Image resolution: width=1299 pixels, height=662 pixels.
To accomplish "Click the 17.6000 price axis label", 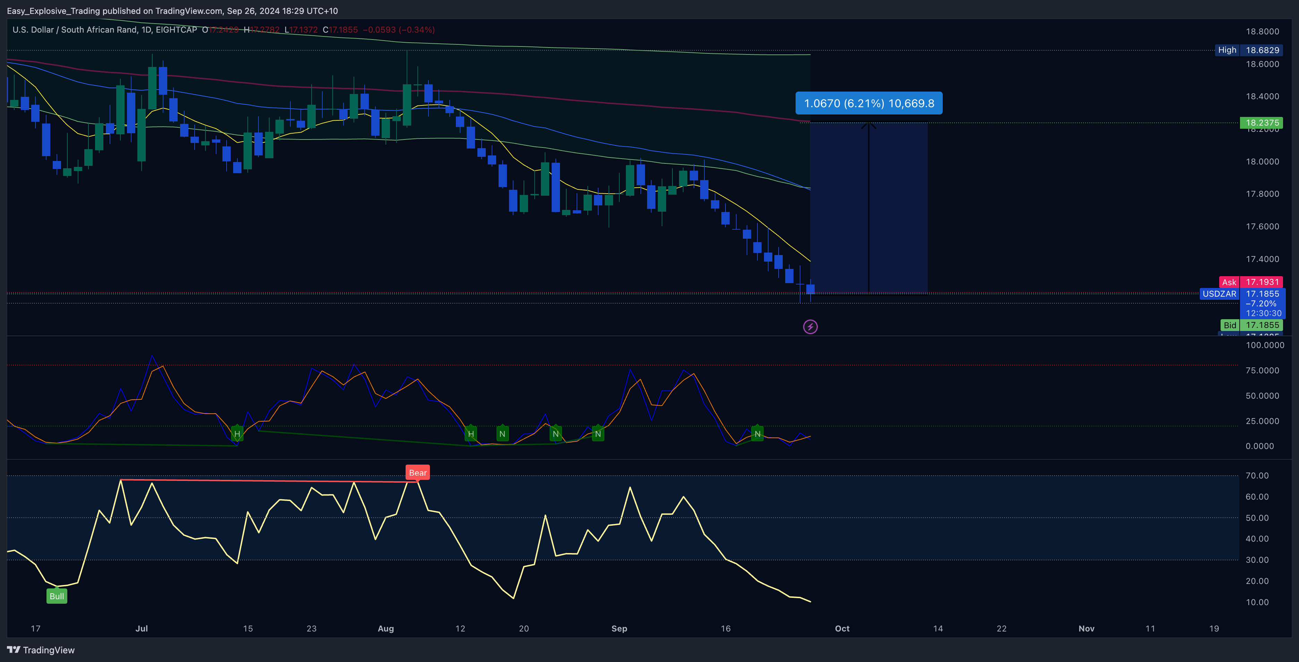I will click(1262, 226).
